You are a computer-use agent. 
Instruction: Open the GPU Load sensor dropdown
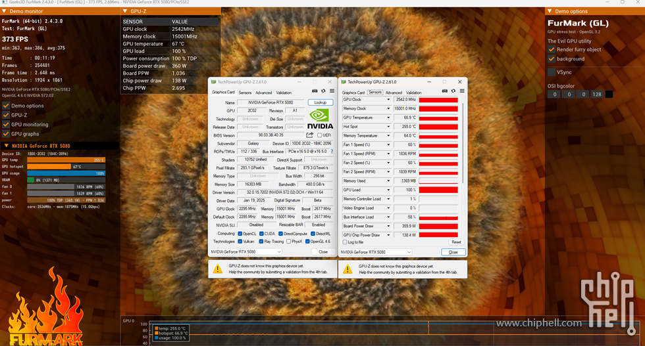(x=388, y=190)
